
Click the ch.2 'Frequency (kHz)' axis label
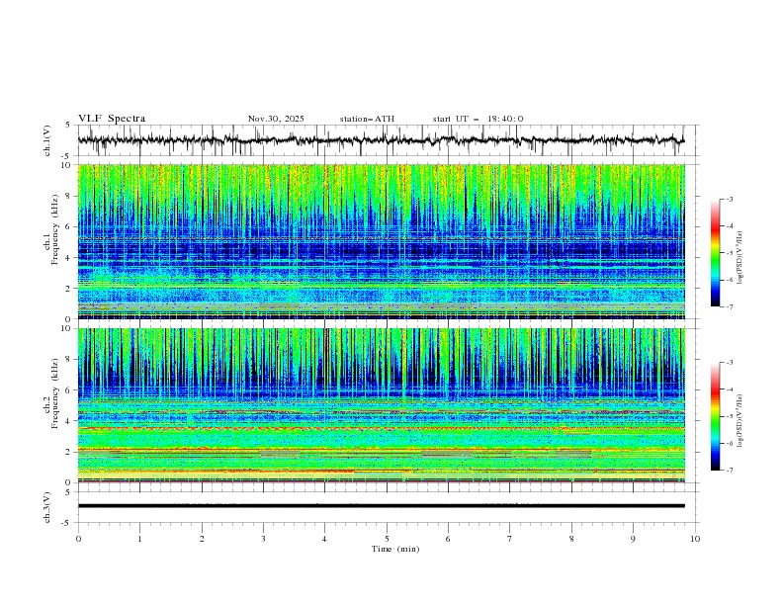click(54, 392)
